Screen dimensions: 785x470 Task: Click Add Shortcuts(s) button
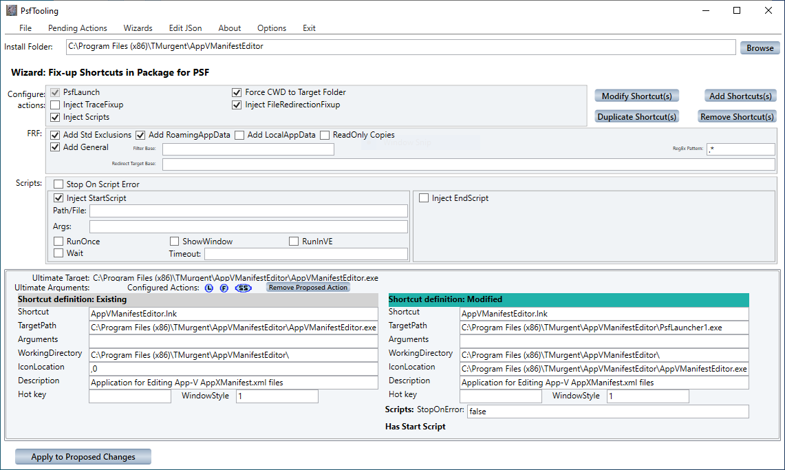click(740, 96)
